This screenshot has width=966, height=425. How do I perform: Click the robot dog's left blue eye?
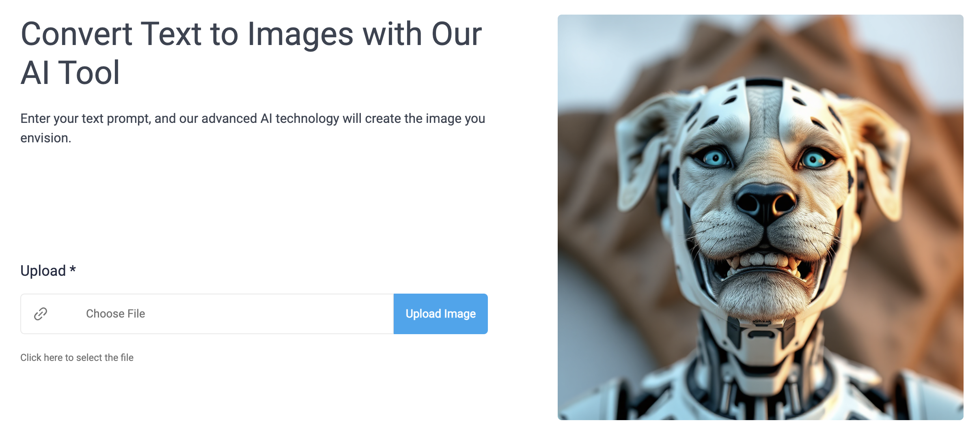click(x=715, y=158)
